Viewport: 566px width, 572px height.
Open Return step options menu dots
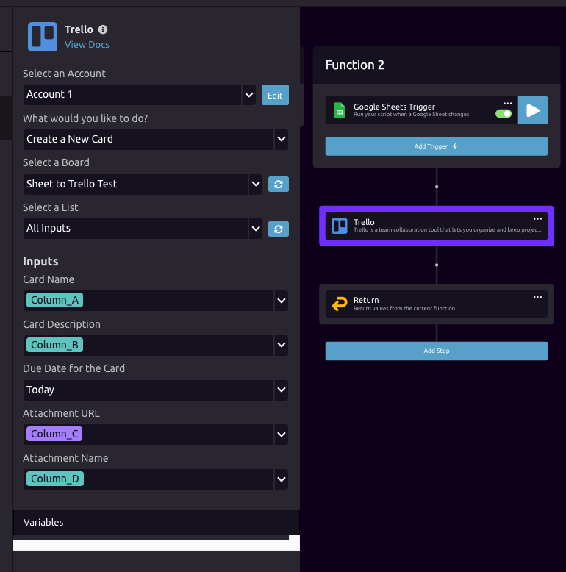point(537,297)
